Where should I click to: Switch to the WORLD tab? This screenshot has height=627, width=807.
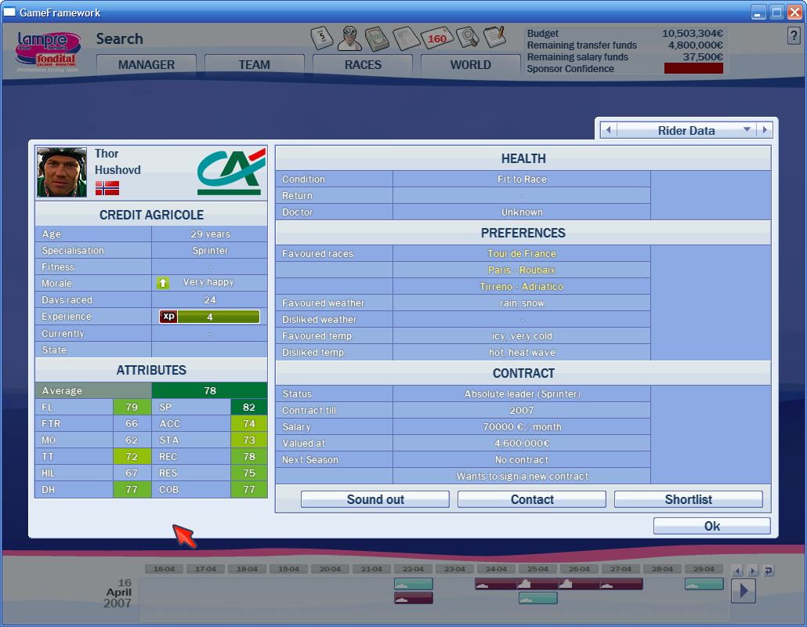click(470, 65)
